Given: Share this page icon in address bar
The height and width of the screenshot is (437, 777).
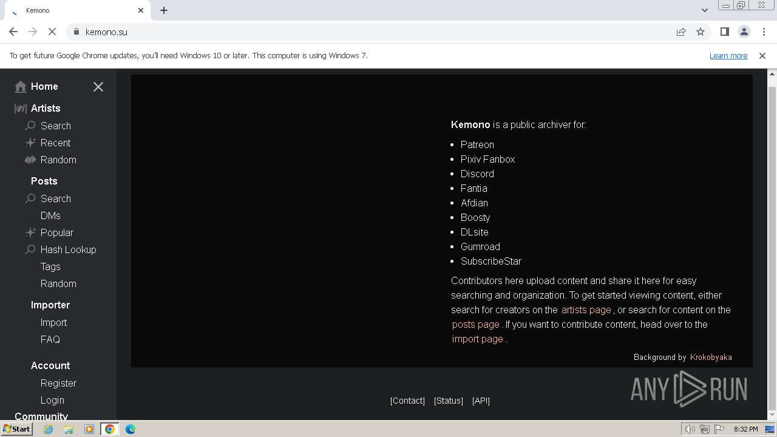Looking at the screenshot, I should click(681, 32).
